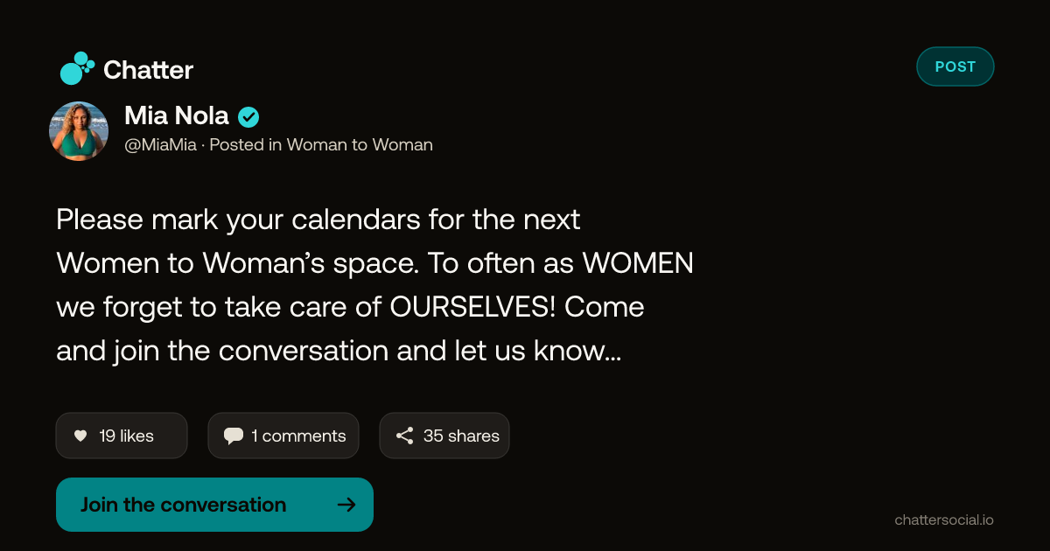Image resolution: width=1050 pixels, height=551 pixels.
Task: Click the heart icon in the likes pill
Action: point(80,436)
